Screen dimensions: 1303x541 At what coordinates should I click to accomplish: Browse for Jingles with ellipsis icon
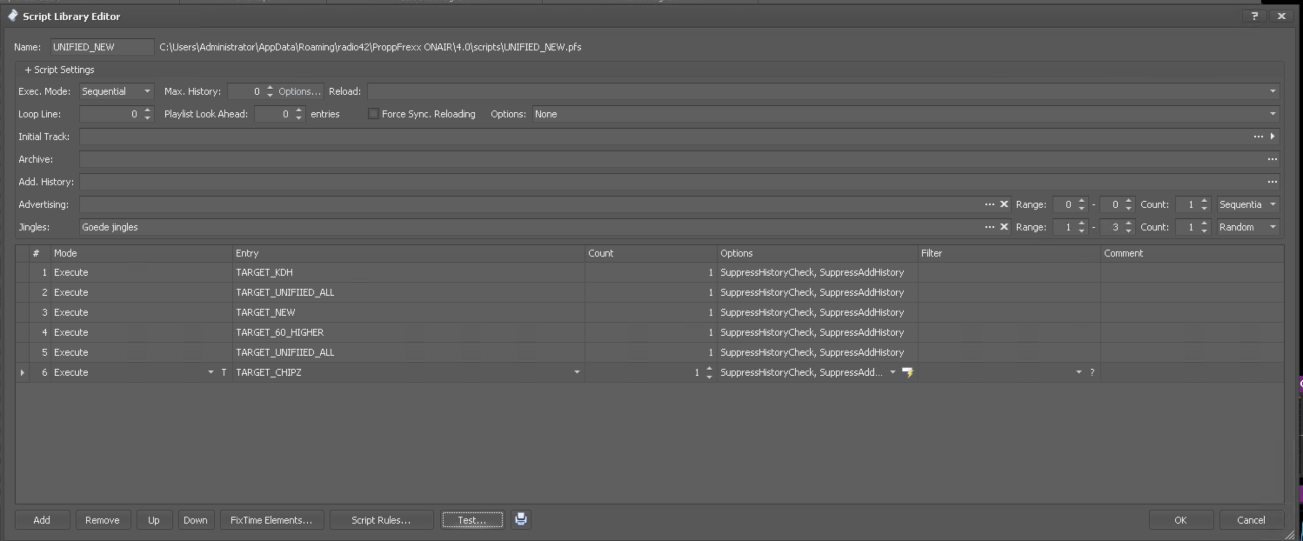pos(989,227)
